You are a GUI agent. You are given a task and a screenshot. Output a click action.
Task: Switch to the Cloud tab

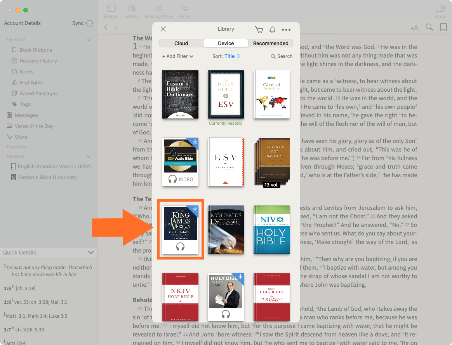[x=181, y=43]
